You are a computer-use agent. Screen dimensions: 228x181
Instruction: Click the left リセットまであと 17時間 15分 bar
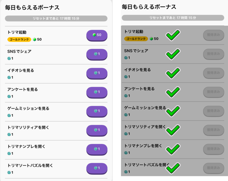[56, 19]
